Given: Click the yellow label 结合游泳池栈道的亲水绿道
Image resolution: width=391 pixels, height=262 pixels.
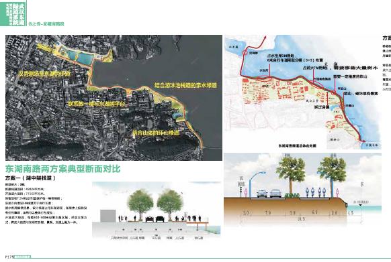Looking at the screenshot, I should 185,85.
